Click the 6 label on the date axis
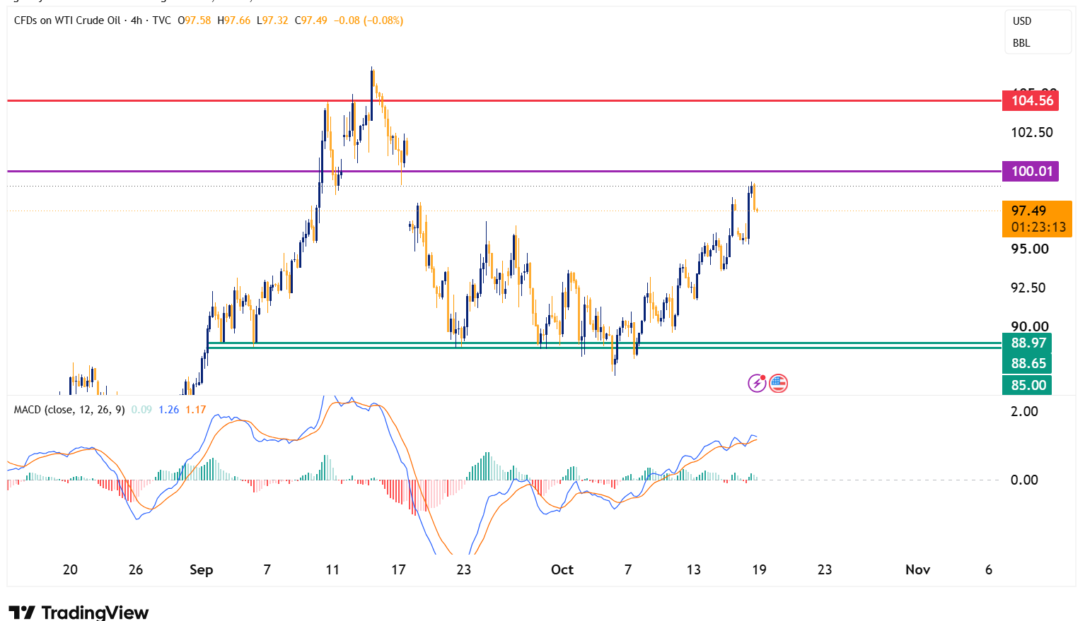Screen dimensions: 1085x621 tap(989, 569)
